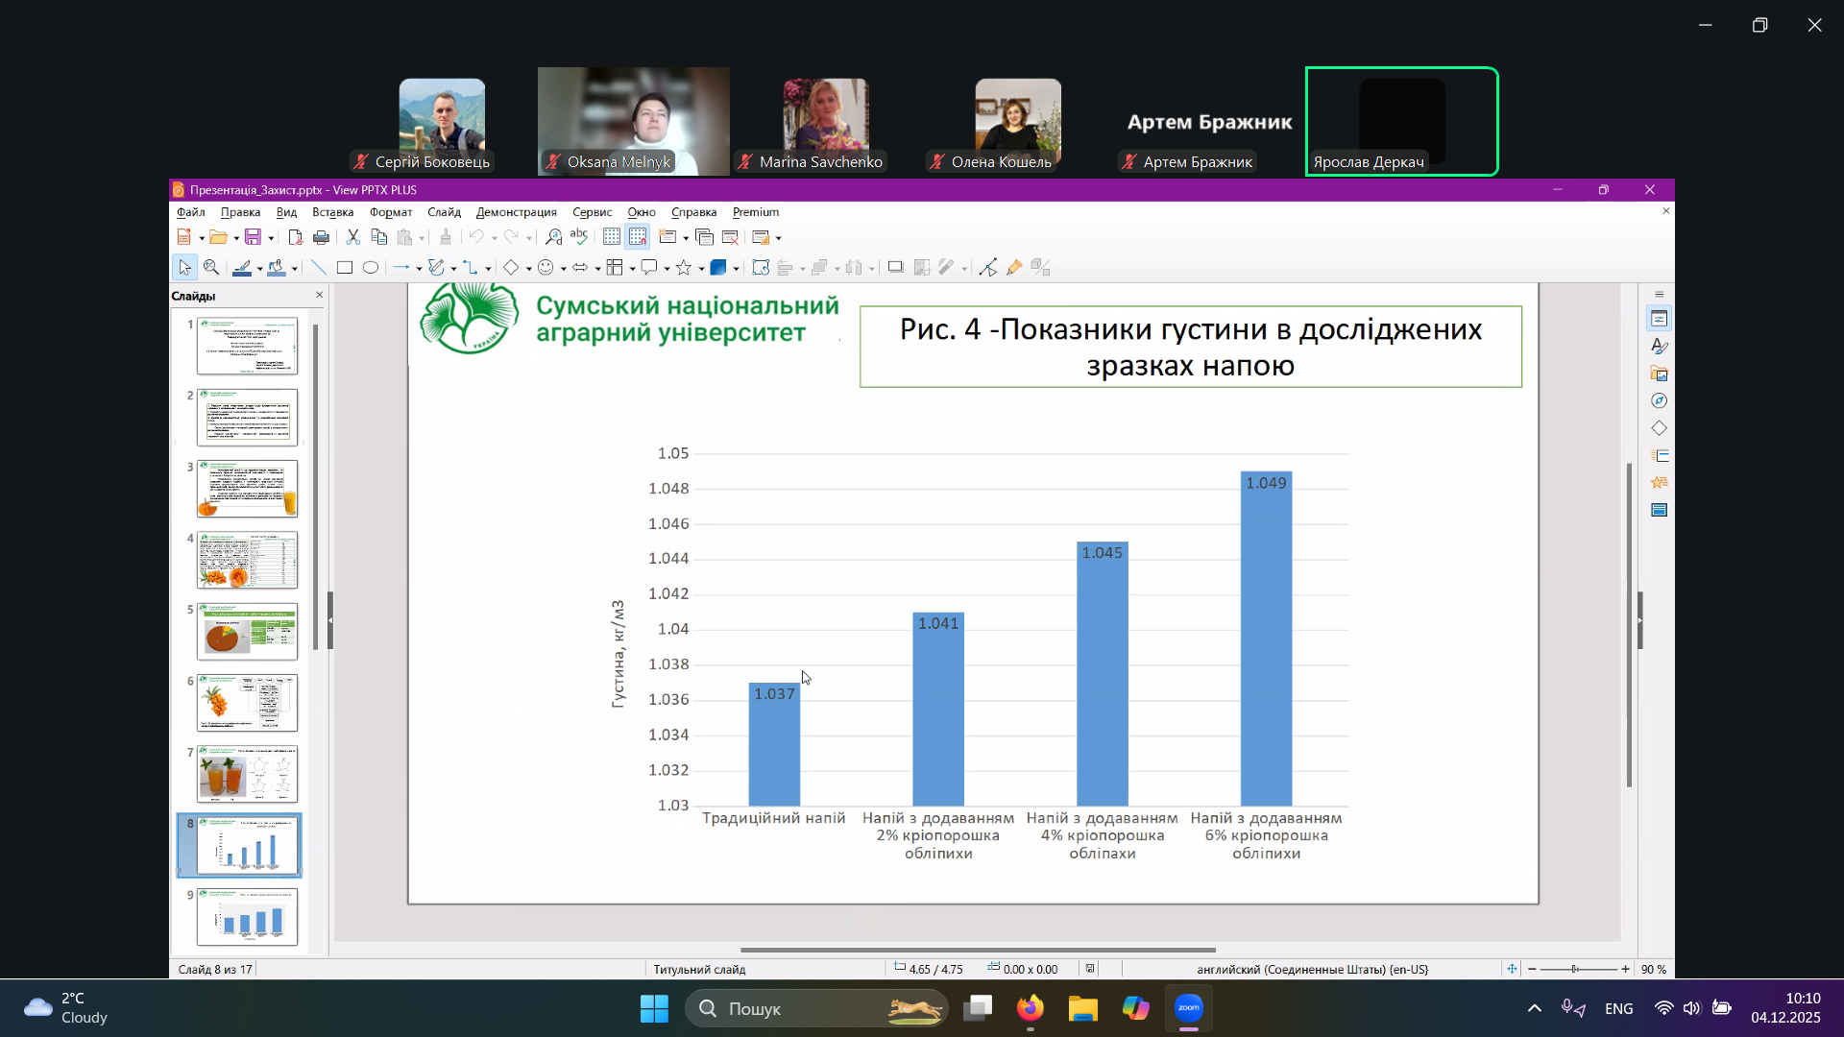Toggle Snap to Grid button
The image size is (1844, 1037).
(x=638, y=237)
